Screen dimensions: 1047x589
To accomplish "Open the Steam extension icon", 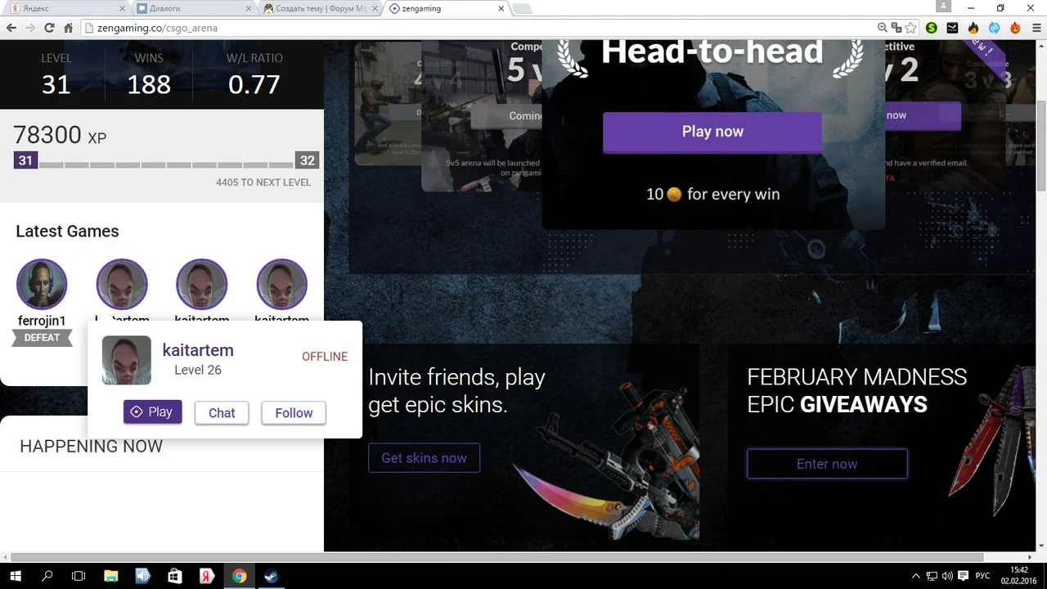I will (x=952, y=28).
